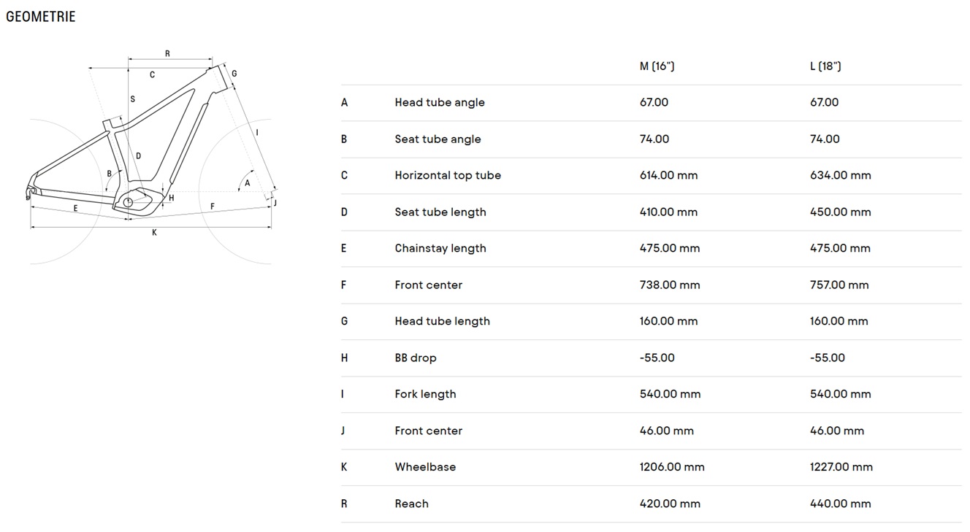Click the 757.00 mm front center value

840,285
